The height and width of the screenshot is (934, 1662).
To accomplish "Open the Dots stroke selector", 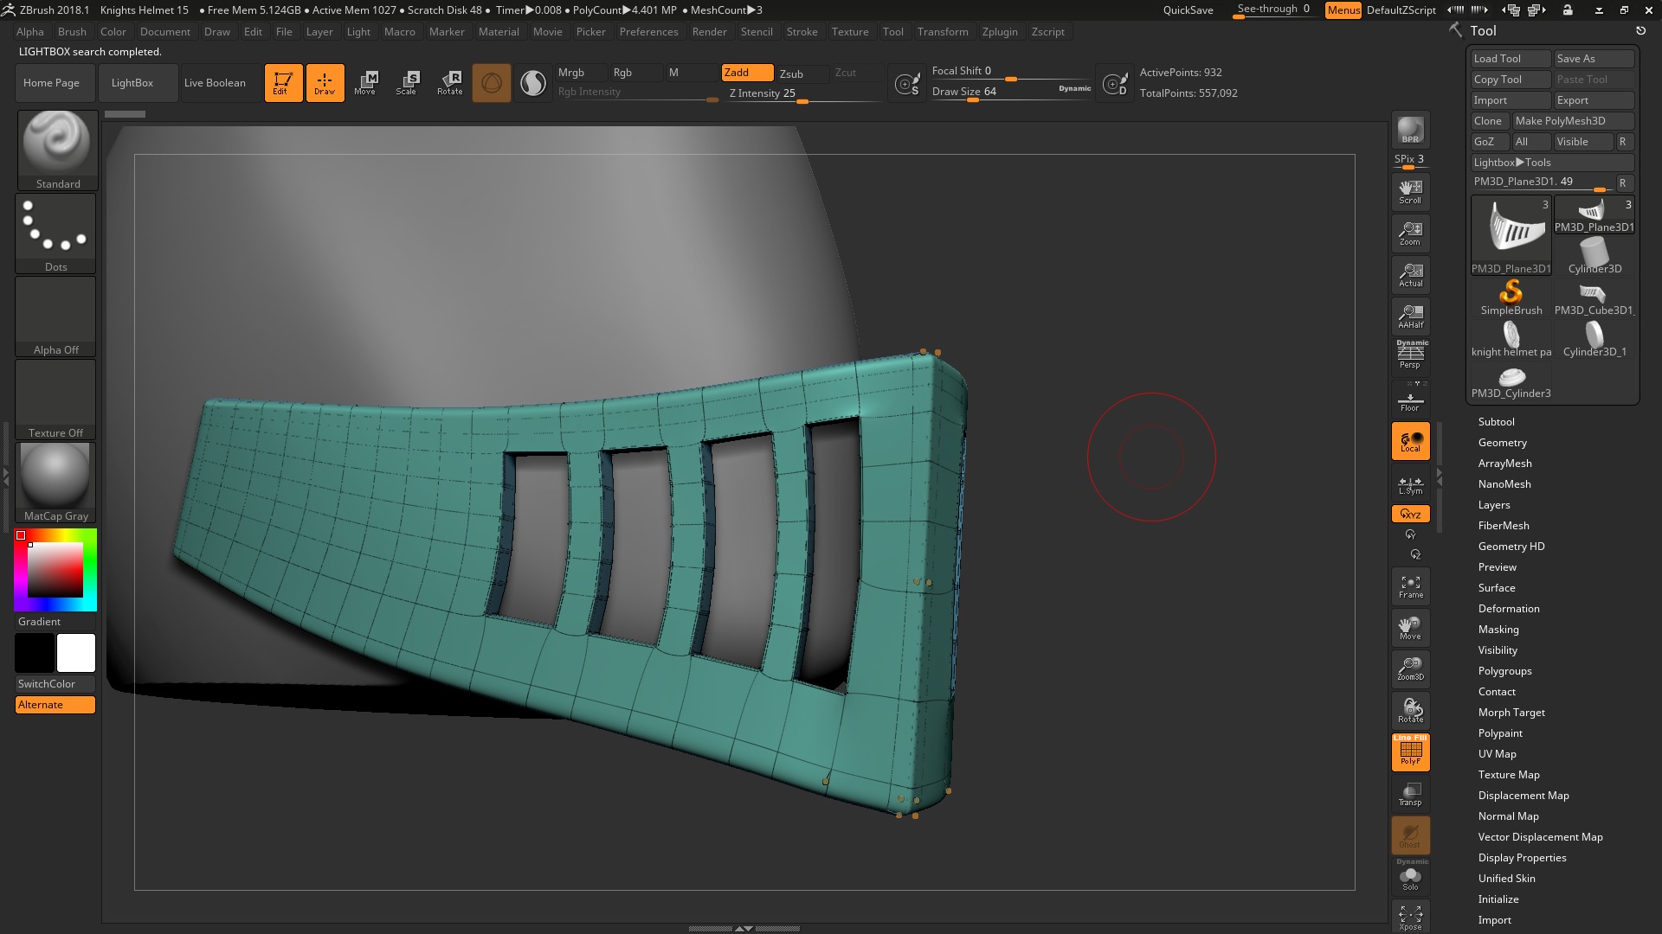I will pos(56,233).
